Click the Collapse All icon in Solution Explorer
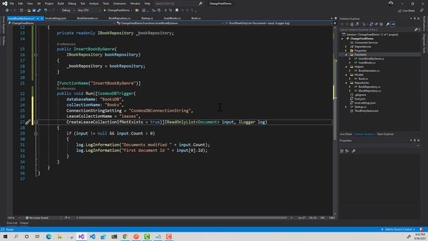The image size is (428, 241). click(x=377, y=24)
